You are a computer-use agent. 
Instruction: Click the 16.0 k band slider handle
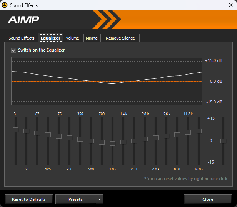click(199, 131)
